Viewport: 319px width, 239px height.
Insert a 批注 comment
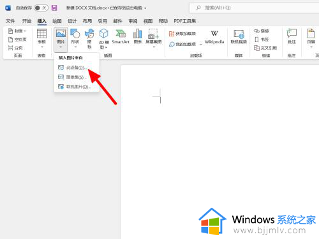[292, 36]
